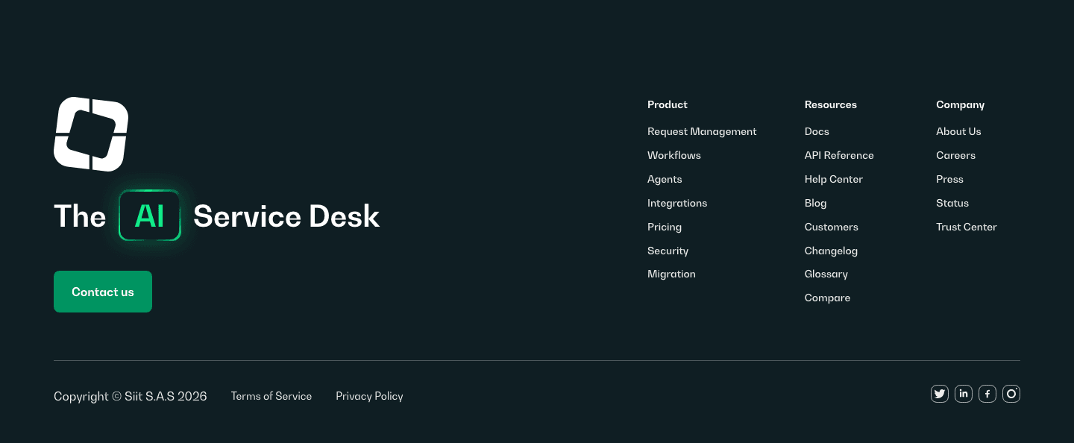Visit the Help Center
Screen dimensions: 1074x443
(834, 179)
